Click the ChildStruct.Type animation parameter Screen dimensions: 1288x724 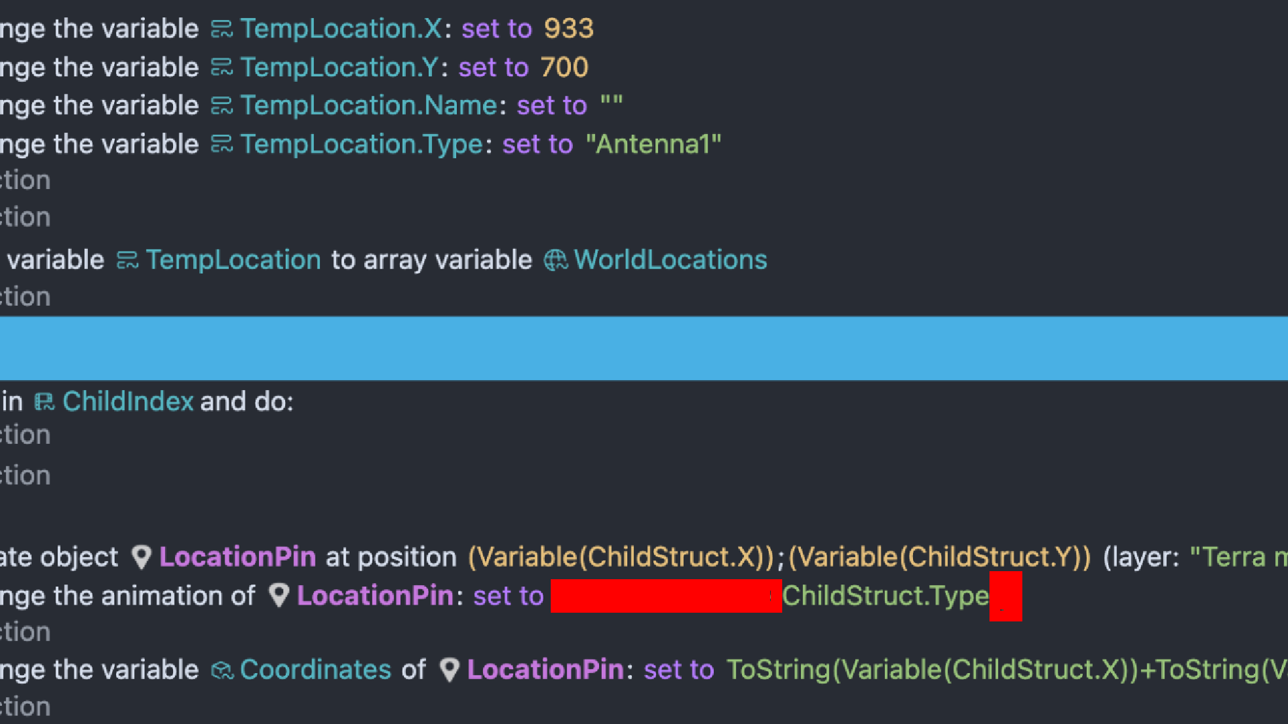[884, 595]
